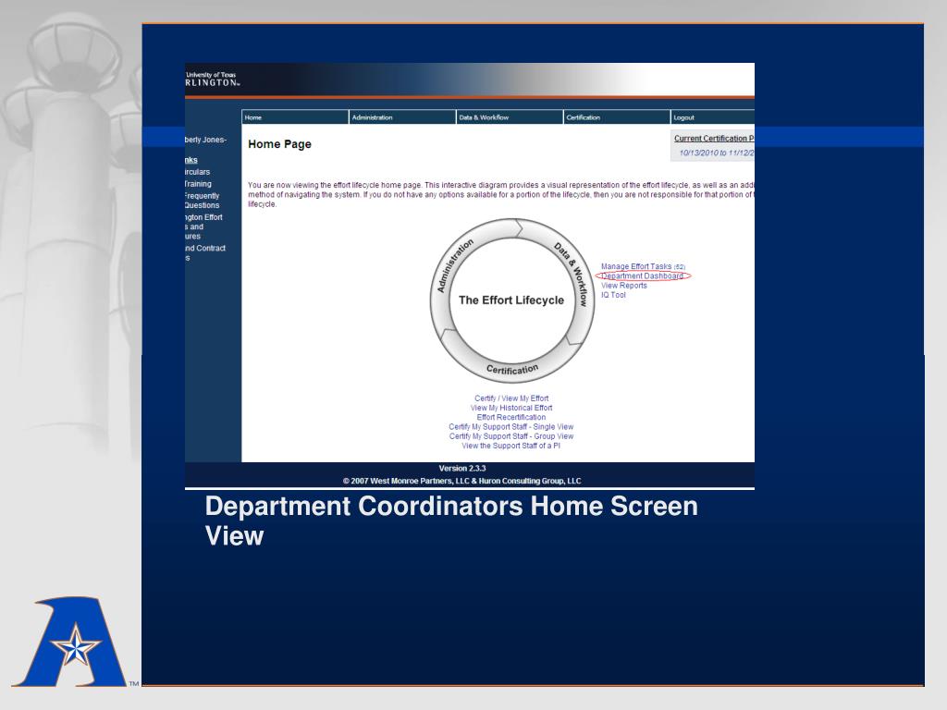Click the University of Texas Arlington logo
The height and width of the screenshot is (710, 947).
click(213, 80)
